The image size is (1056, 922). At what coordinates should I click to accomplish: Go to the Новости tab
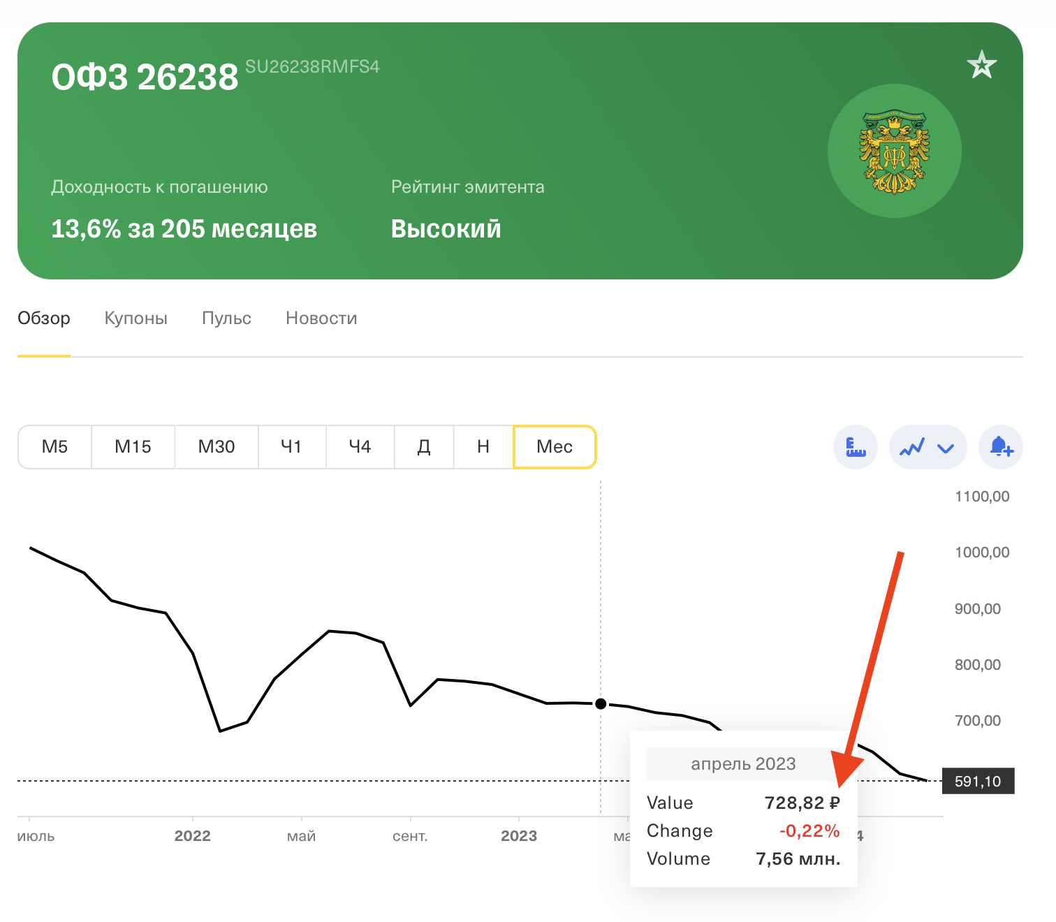click(321, 319)
